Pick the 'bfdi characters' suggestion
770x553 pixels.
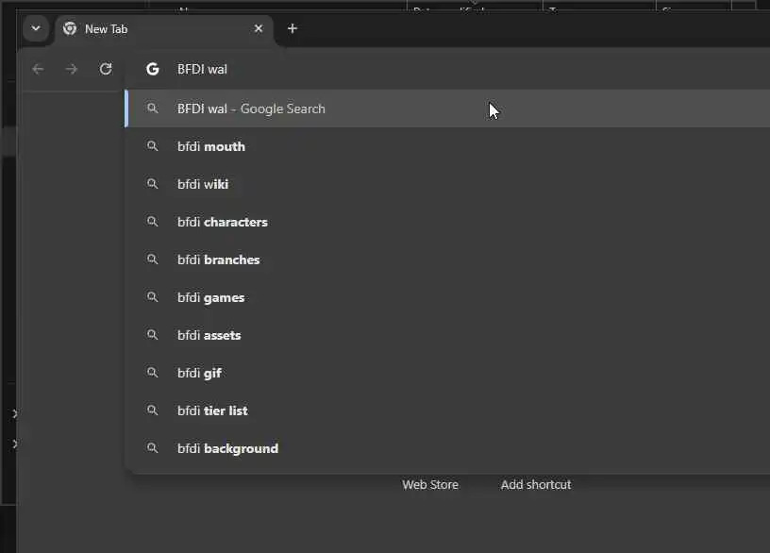tap(223, 222)
